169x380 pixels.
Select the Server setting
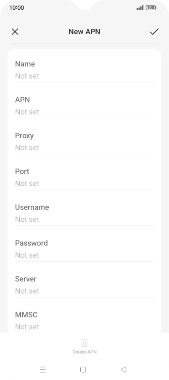coord(84,285)
